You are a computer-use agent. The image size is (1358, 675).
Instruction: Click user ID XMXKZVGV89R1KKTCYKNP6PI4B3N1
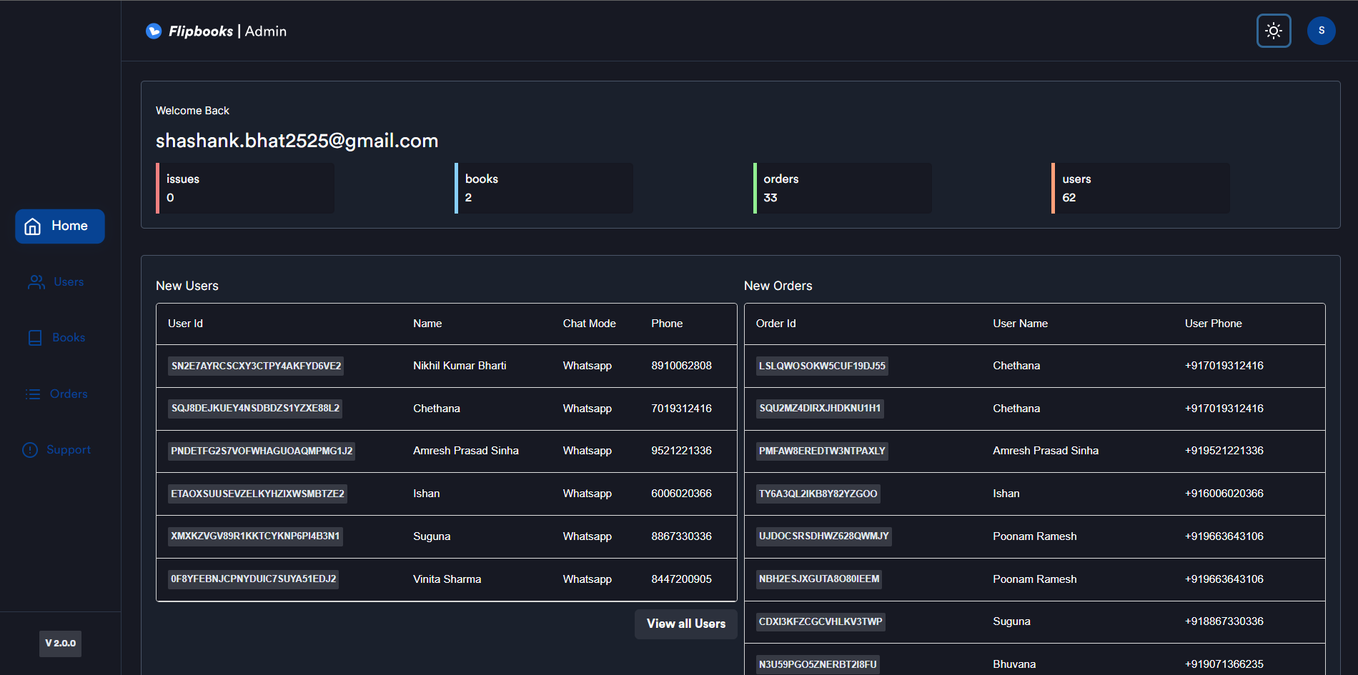(x=255, y=536)
